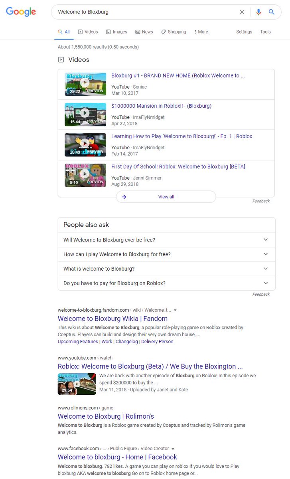Open the Upcoming Features sitelink
The image size is (290, 479).
78,342
